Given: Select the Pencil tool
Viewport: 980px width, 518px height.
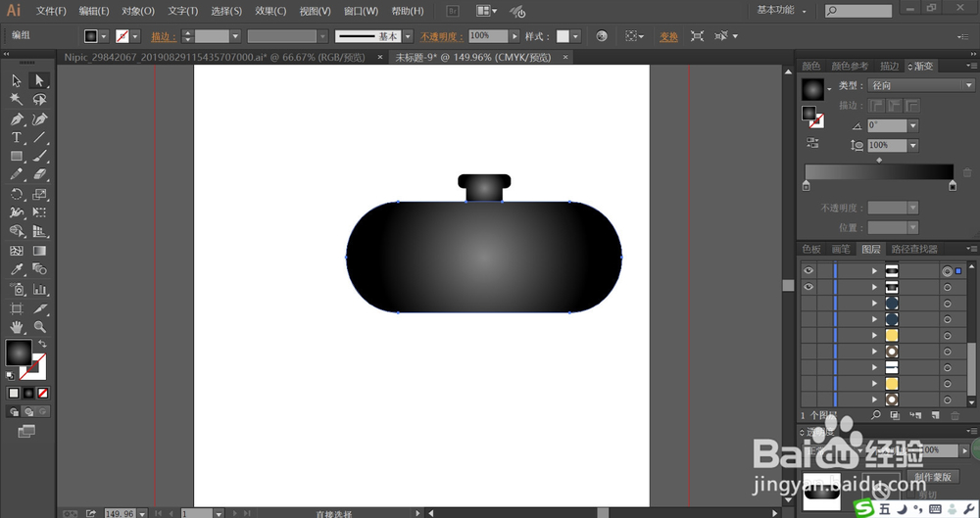Looking at the screenshot, I should 17,175.
